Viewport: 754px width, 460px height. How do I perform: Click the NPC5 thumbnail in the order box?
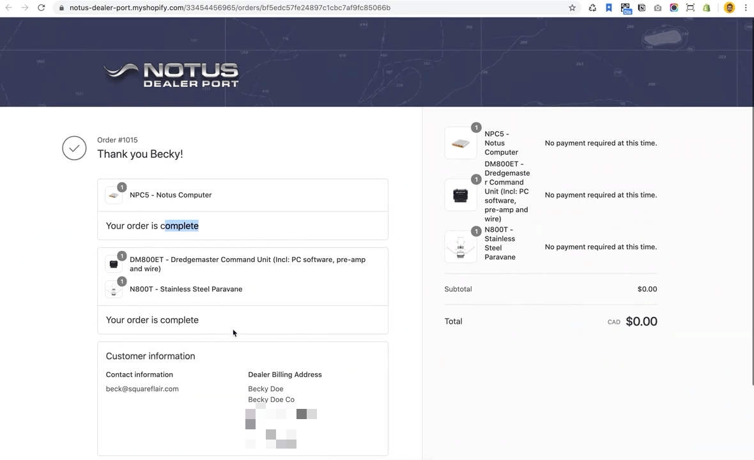(114, 195)
